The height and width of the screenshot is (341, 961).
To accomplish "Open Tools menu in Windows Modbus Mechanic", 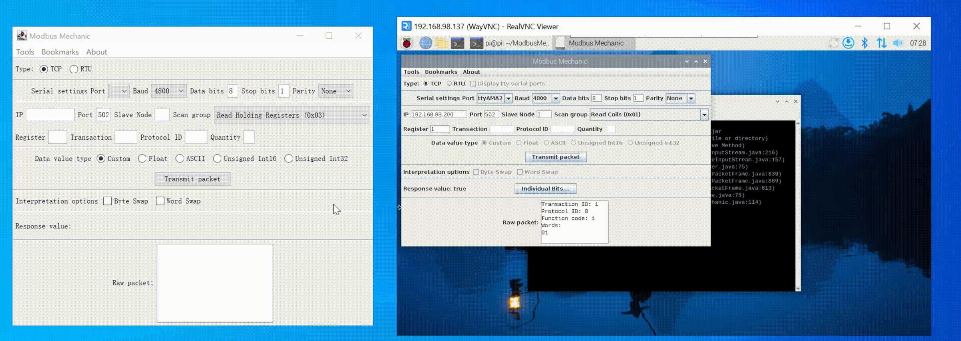I will coord(25,52).
